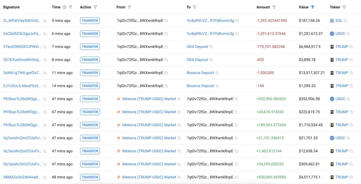Viewport: 361px width, 184px height.
Task: Open Meteora (TRUMP-USDC) Market in 48 mins row
Action: [x=149, y=177]
